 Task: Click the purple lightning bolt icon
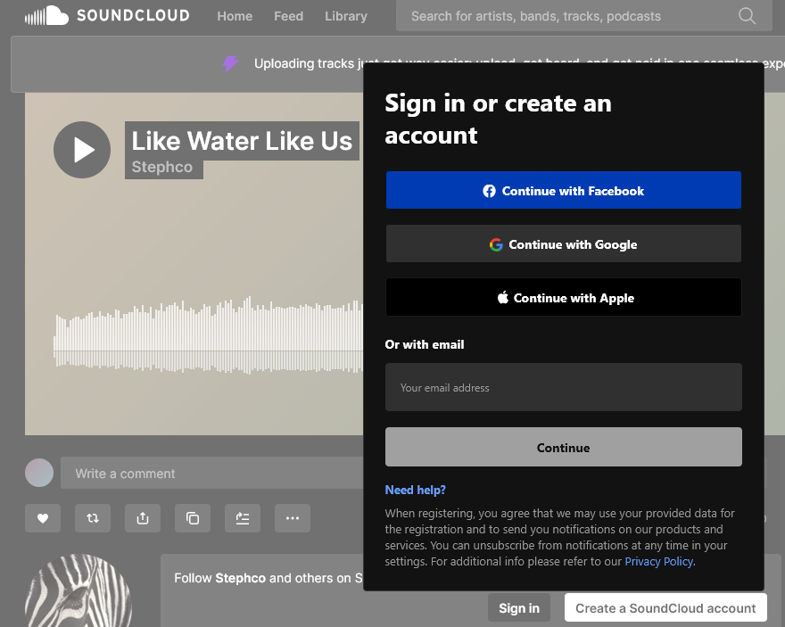click(230, 63)
